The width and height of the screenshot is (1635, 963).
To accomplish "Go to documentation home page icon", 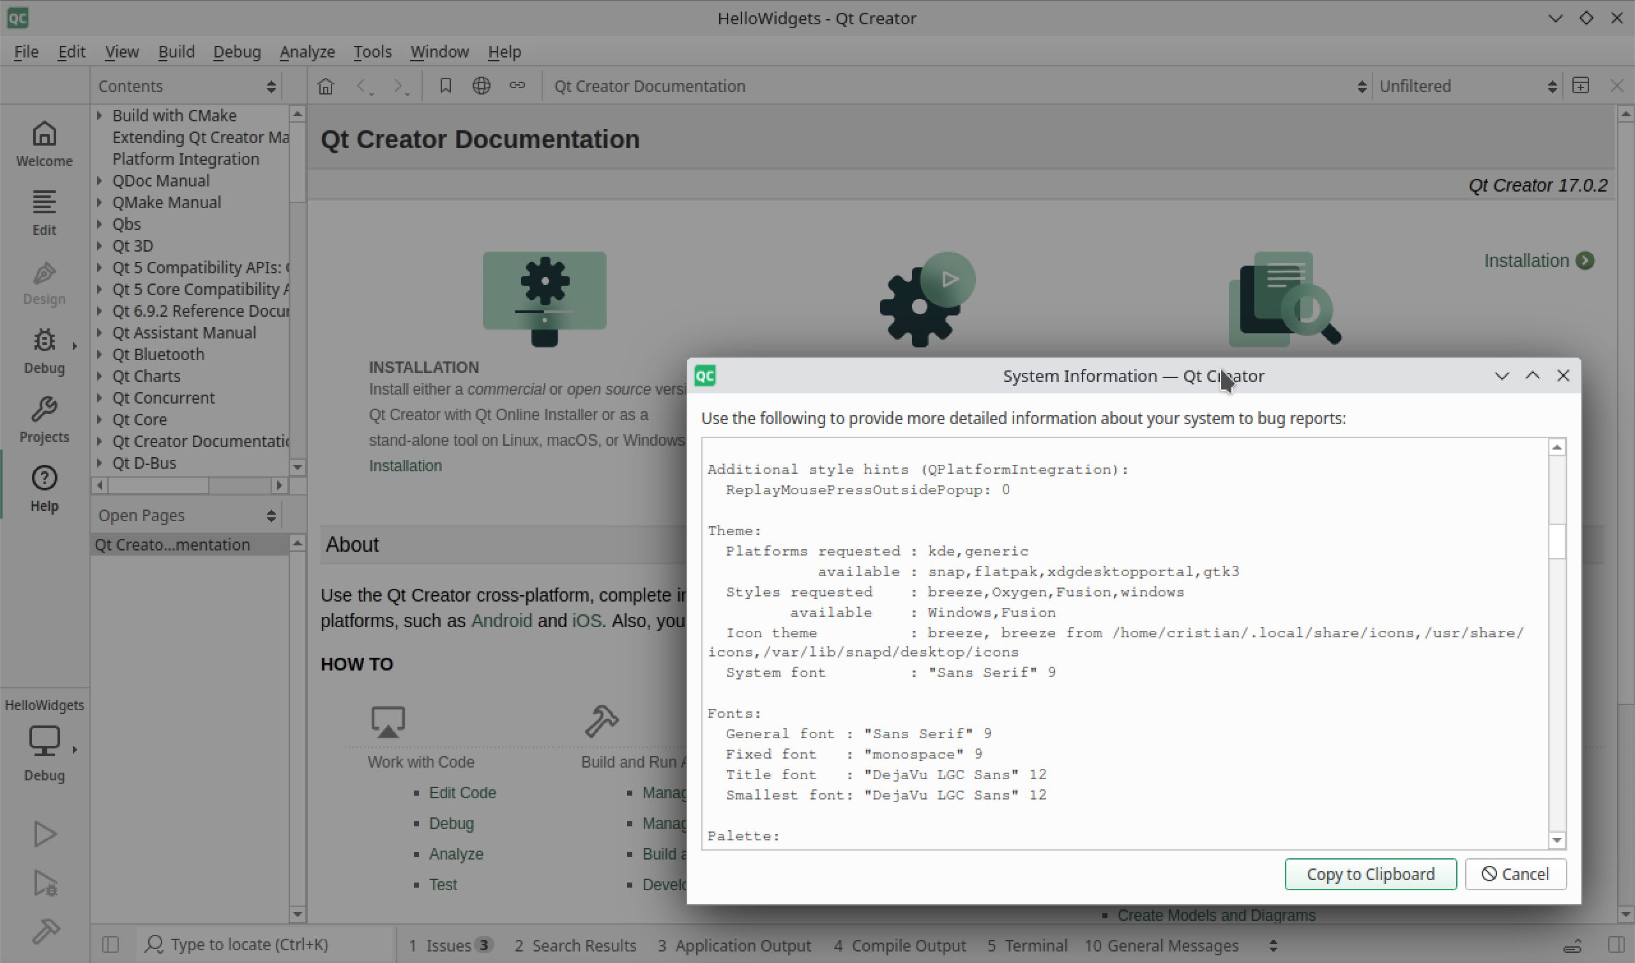I will tap(325, 85).
